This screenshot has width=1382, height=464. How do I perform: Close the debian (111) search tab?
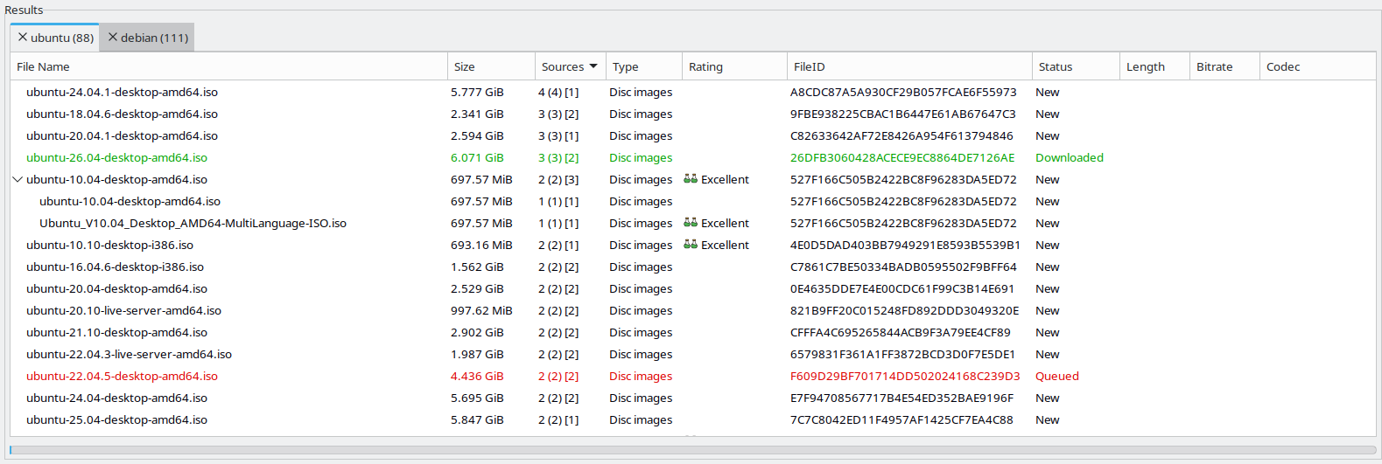pos(112,38)
